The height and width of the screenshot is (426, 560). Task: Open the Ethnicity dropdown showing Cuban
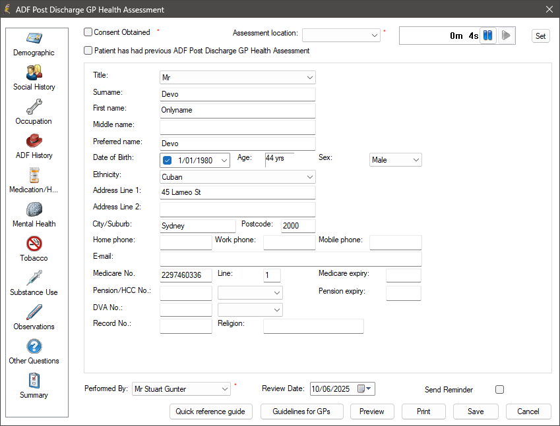pyautogui.click(x=237, y=177)
